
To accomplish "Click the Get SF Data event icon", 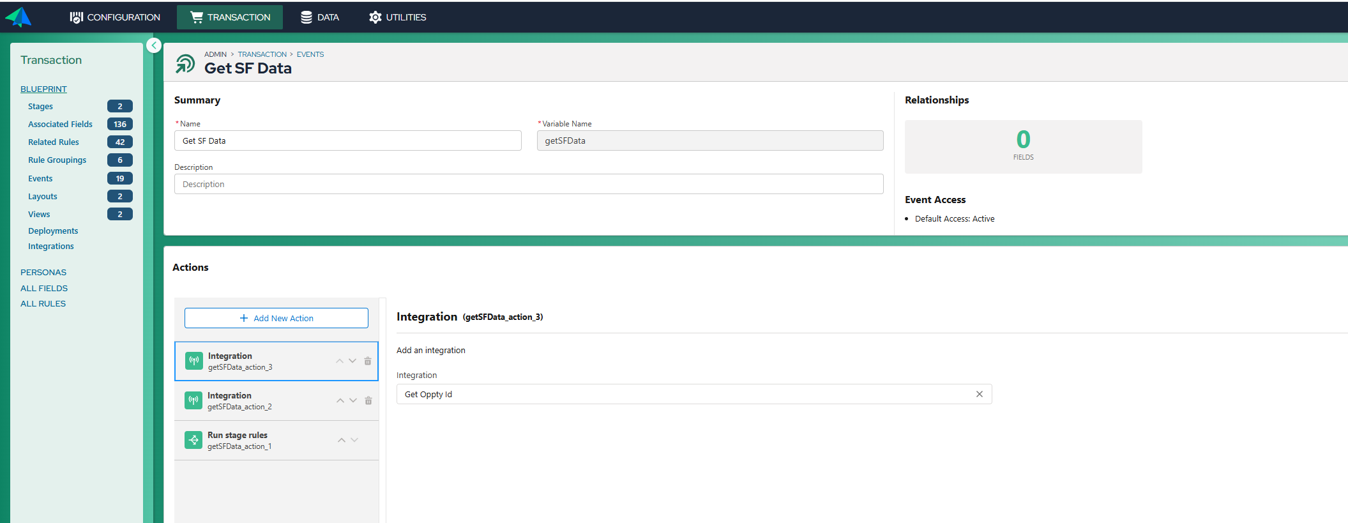I will click(185, 63).
